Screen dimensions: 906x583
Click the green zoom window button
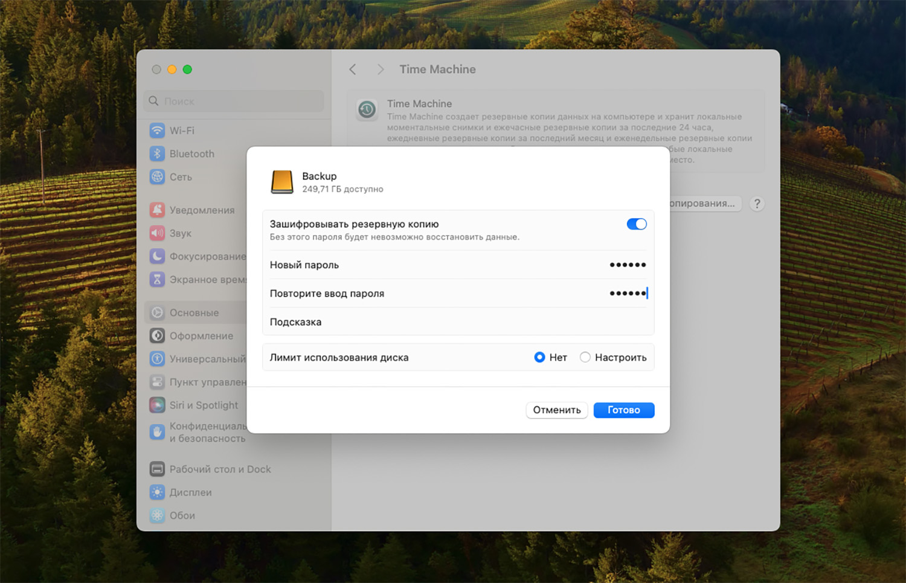(187, 69)
